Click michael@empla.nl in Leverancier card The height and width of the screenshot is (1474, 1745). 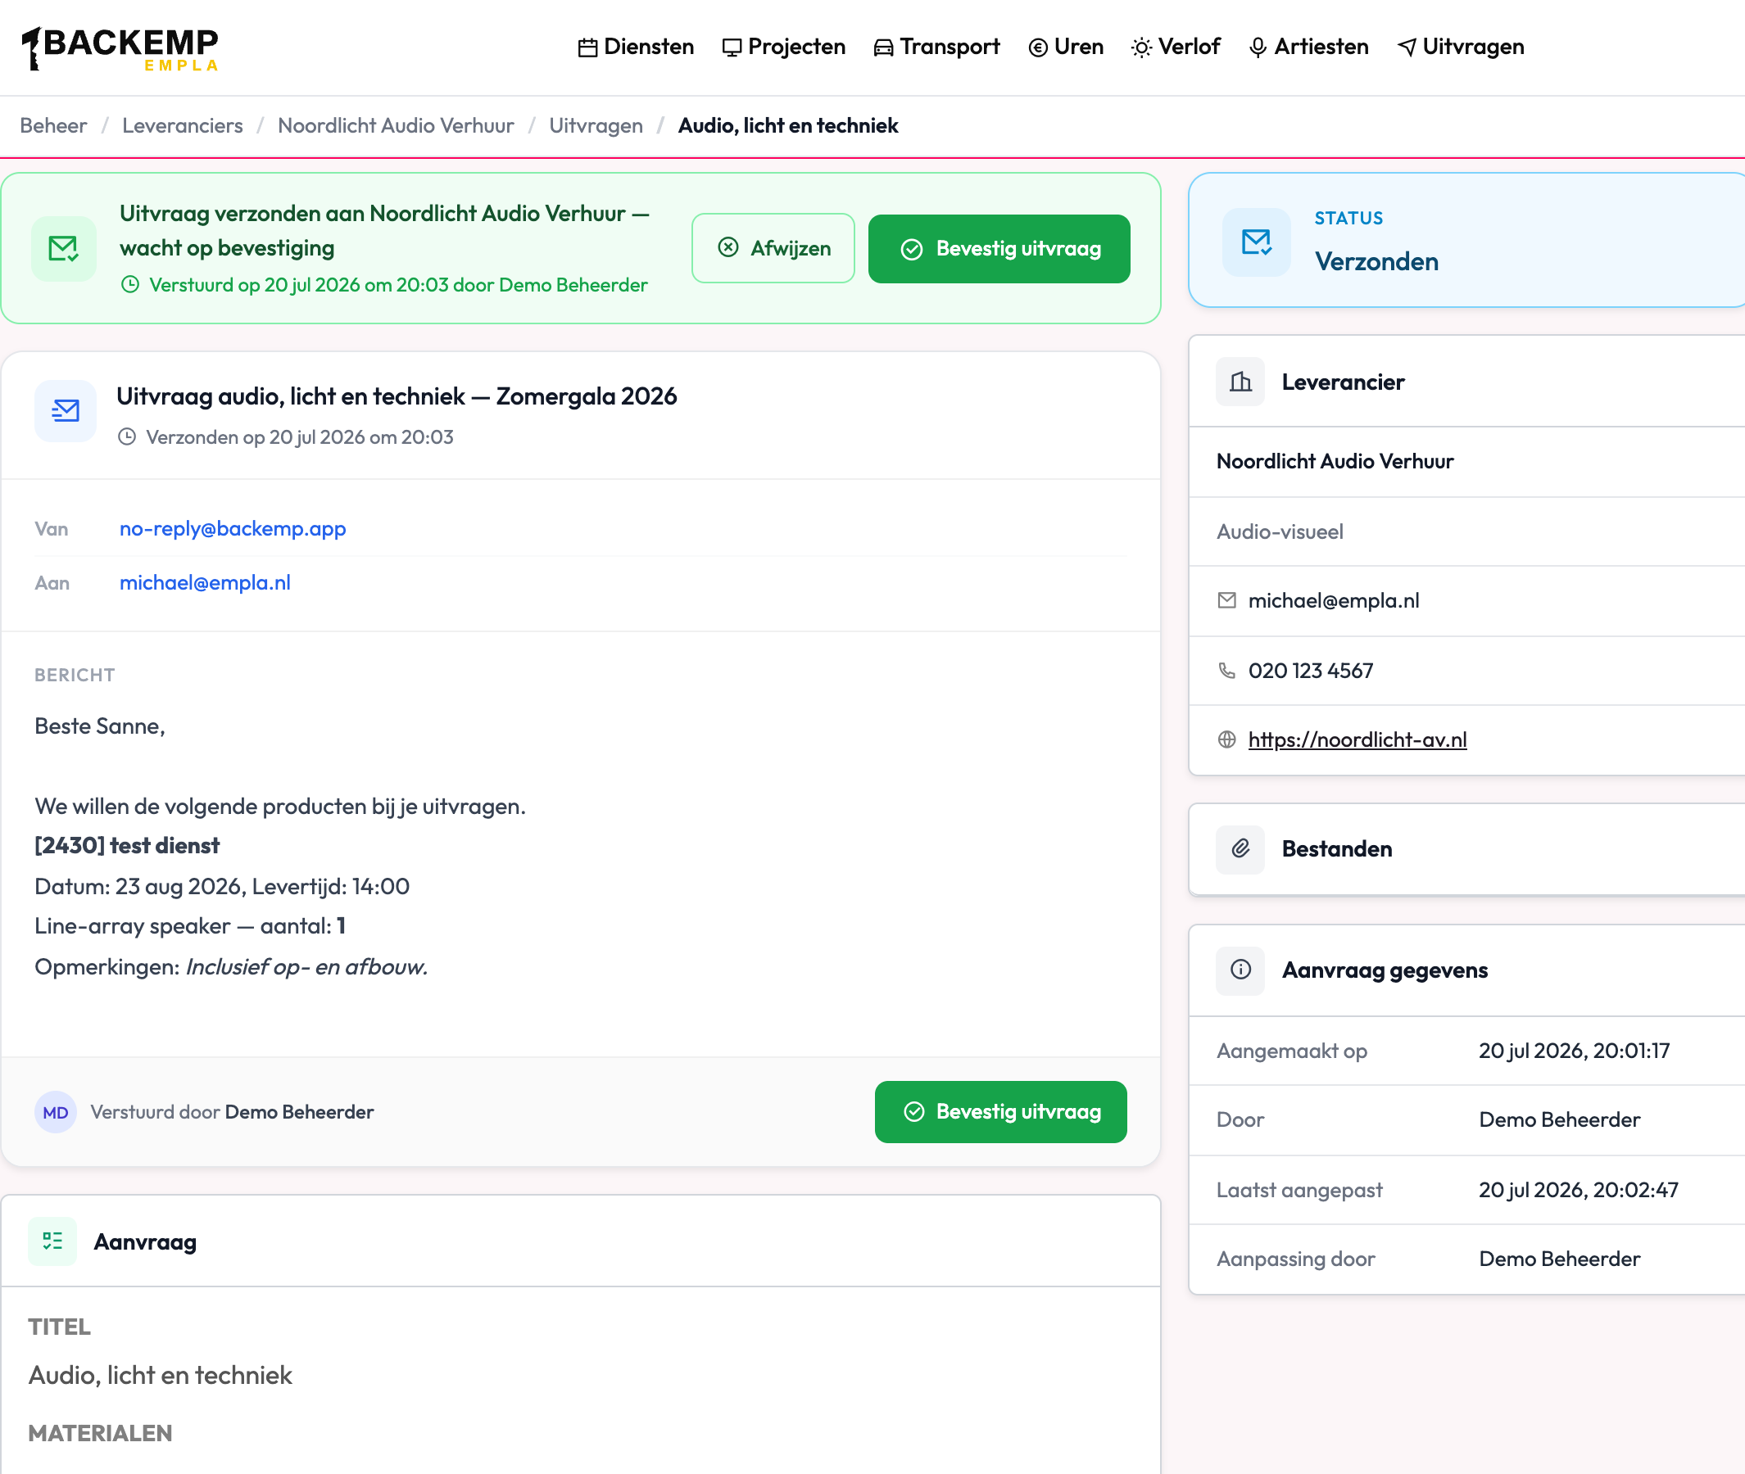pos(1334,600)
